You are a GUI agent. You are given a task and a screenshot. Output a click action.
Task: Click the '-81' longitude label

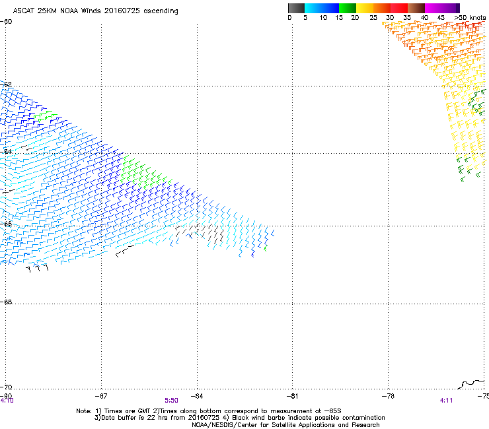tap(292, 396)
